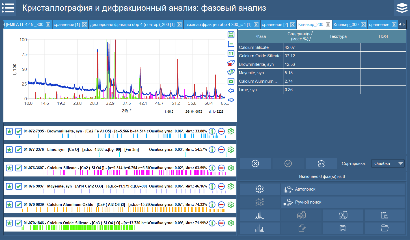Launch Ручной поиск manual search

point(342,202)
